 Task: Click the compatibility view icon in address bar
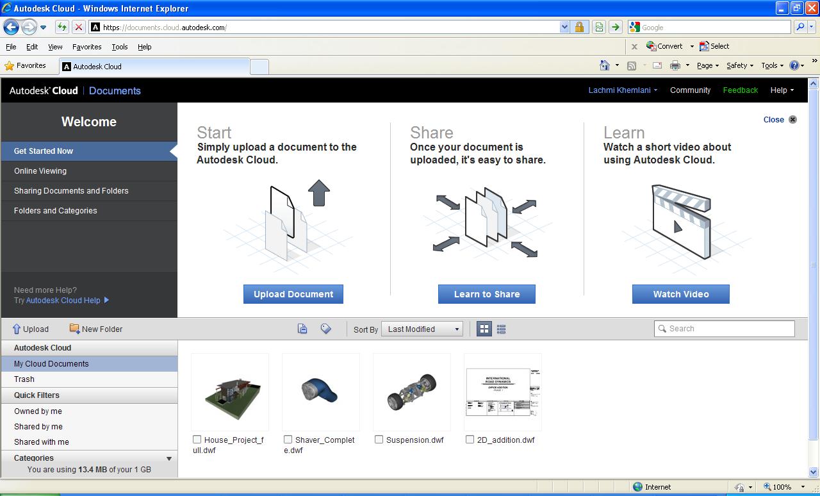pos(598,27)
